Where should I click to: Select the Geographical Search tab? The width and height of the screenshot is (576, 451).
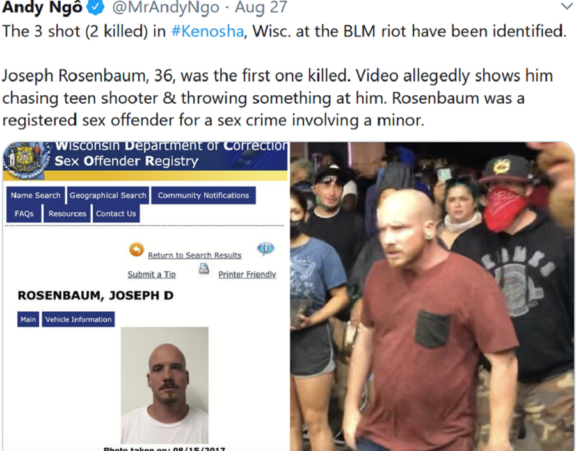pos(108,195)
